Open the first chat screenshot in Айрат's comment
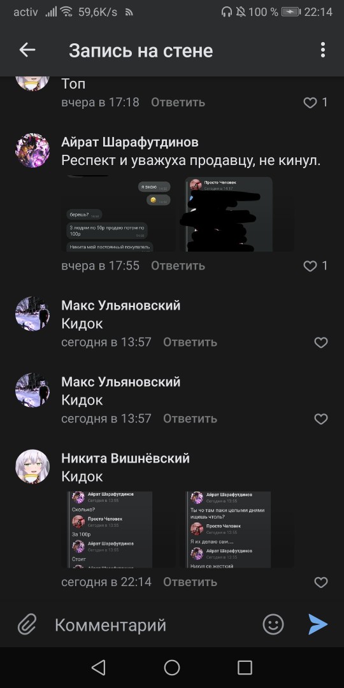The image size is (344, 688). (119, 213)
